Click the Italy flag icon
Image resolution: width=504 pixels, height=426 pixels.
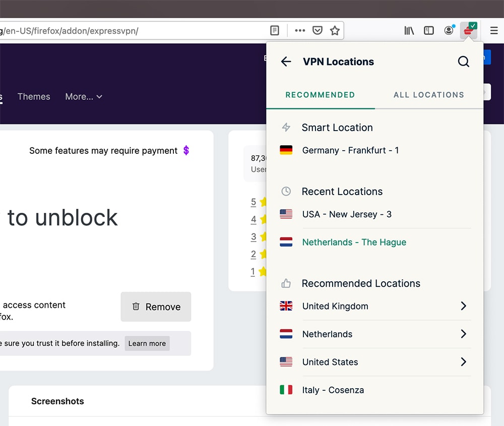(x=286, y=390)
